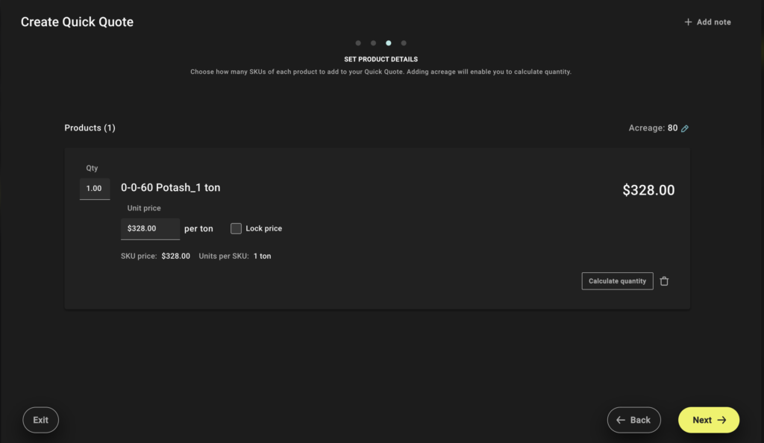
Task: Exit the Quick Quote wizard
Action: coord(41,420)
